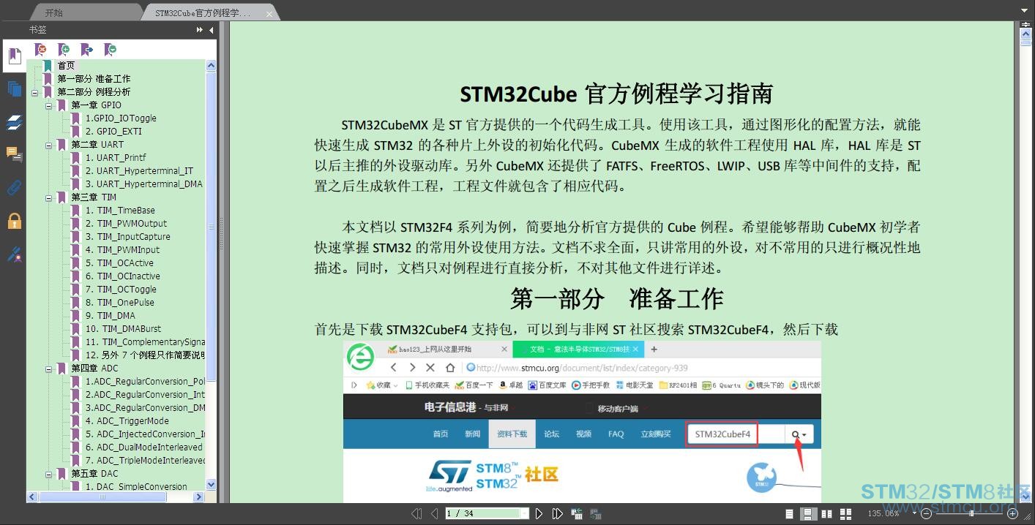The image size is (1035, 525).
Task: Select the 首页 bookmark
Action: click(x=66, y=66)
